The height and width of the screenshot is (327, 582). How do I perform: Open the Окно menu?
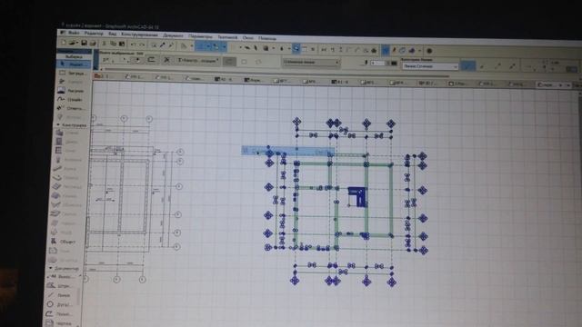click(248, 37)
